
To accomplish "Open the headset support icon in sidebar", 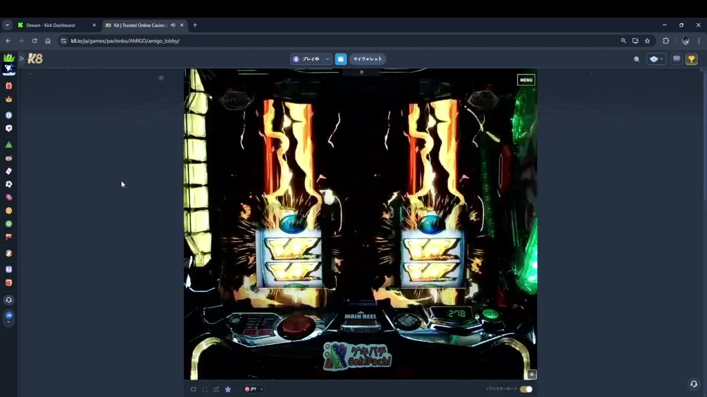I will click(9, 300).
